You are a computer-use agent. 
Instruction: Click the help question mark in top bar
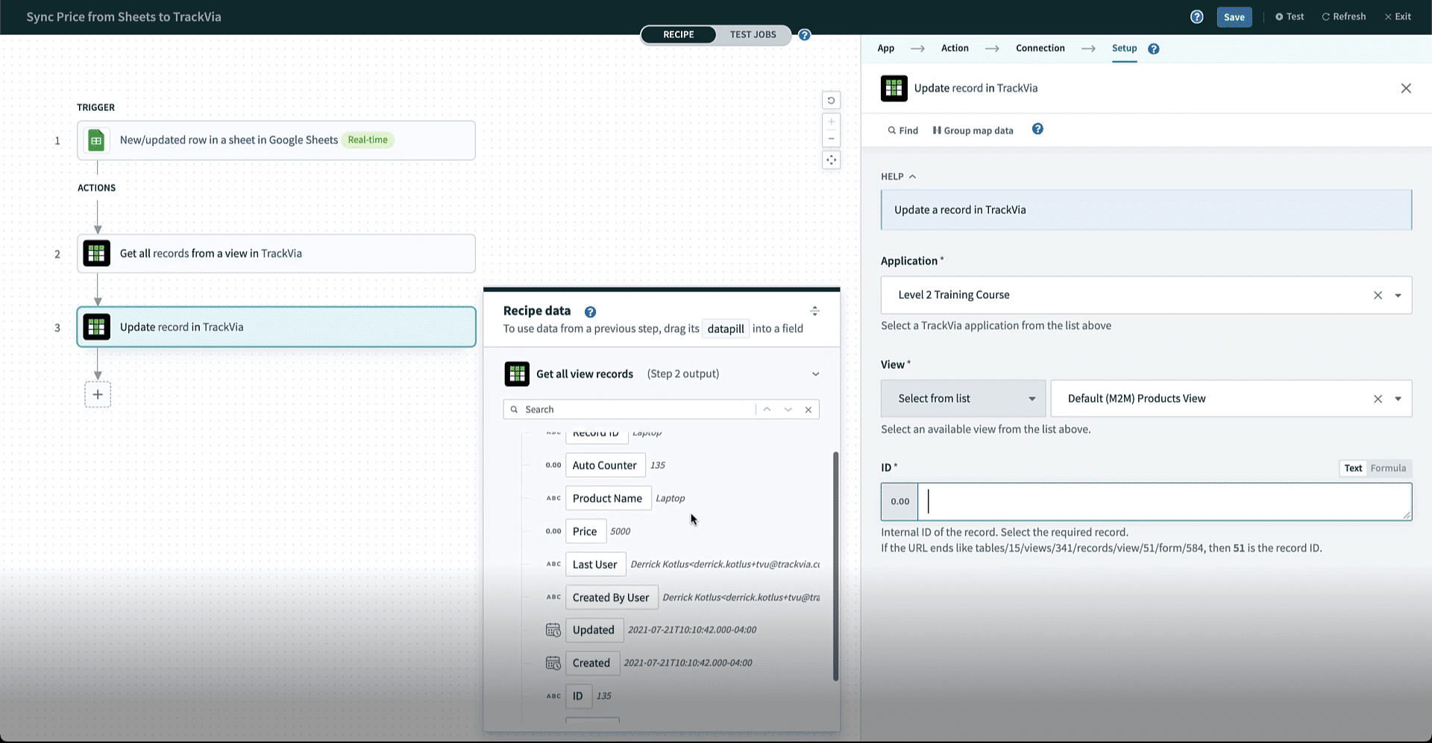click(1196, 16)
